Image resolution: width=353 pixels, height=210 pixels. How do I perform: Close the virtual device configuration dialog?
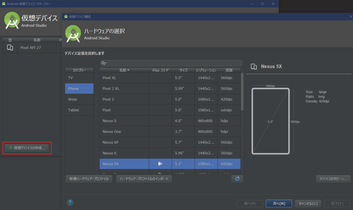point(351,17)
